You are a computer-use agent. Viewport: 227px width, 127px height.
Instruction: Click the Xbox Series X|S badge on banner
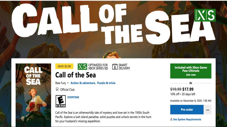click(205, 15)
